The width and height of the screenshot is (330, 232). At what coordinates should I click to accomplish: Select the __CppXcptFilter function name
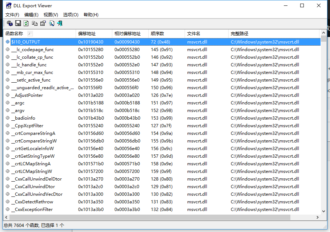pyautogui.click(x=27, y=125)
